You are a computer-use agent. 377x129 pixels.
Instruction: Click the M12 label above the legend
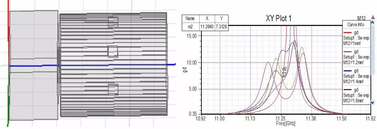[x=361, y=18]
